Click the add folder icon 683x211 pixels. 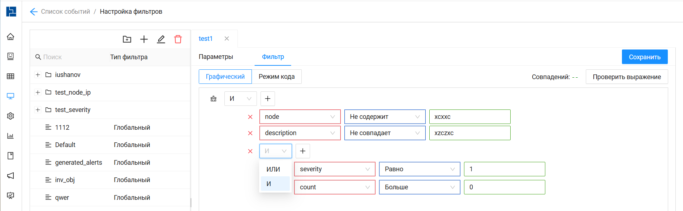click(x=127, y=39)
